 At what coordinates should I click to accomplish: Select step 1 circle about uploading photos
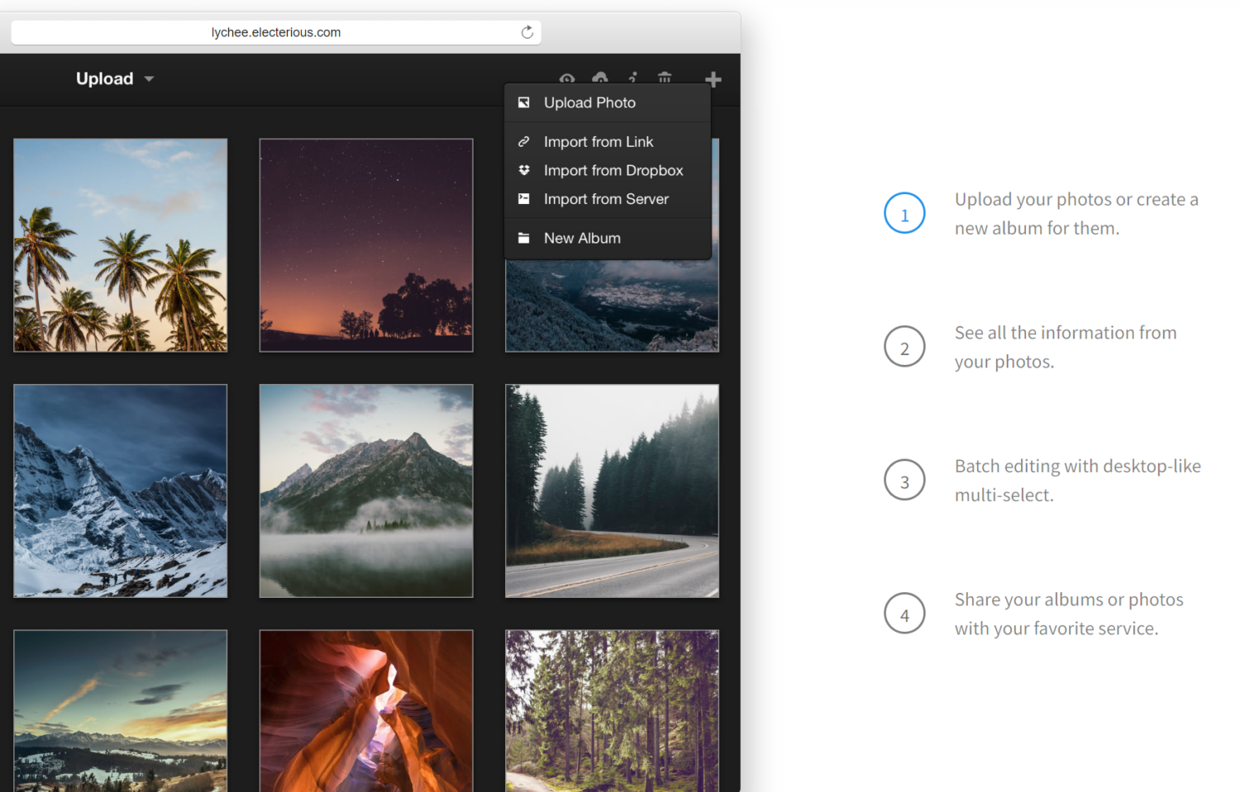904,213
